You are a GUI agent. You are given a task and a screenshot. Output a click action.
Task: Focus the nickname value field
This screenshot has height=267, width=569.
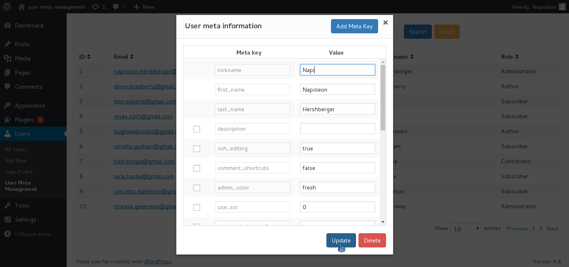[x=338, y=70]
